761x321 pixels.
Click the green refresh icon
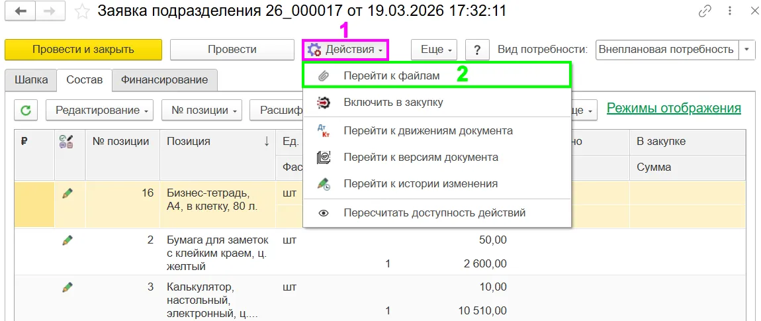26,111
